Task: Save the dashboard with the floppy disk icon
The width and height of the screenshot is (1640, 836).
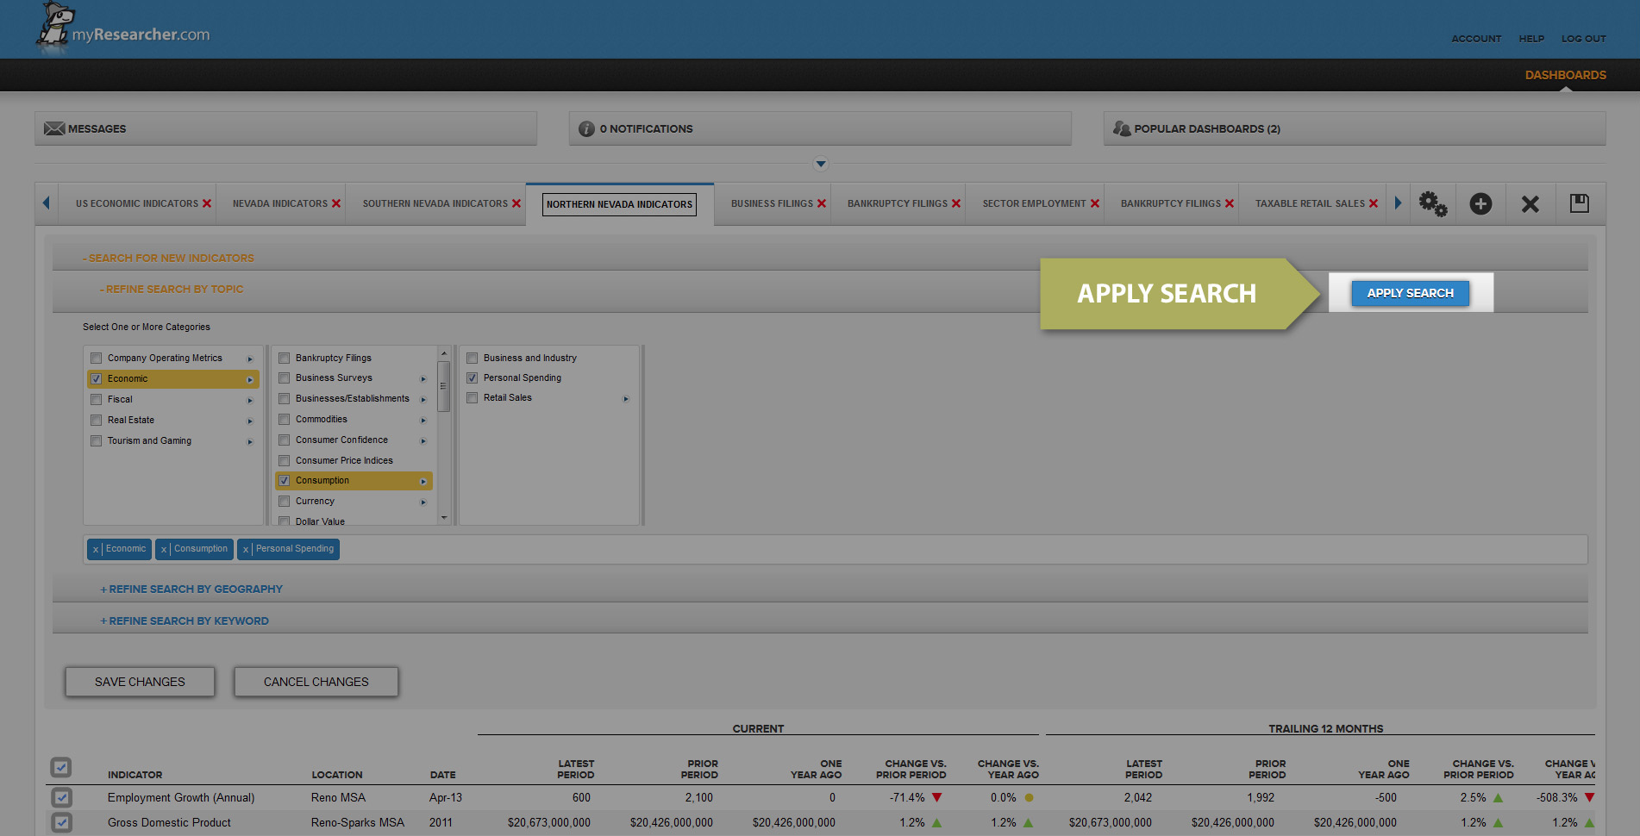Action: [x=1580, y=203]
